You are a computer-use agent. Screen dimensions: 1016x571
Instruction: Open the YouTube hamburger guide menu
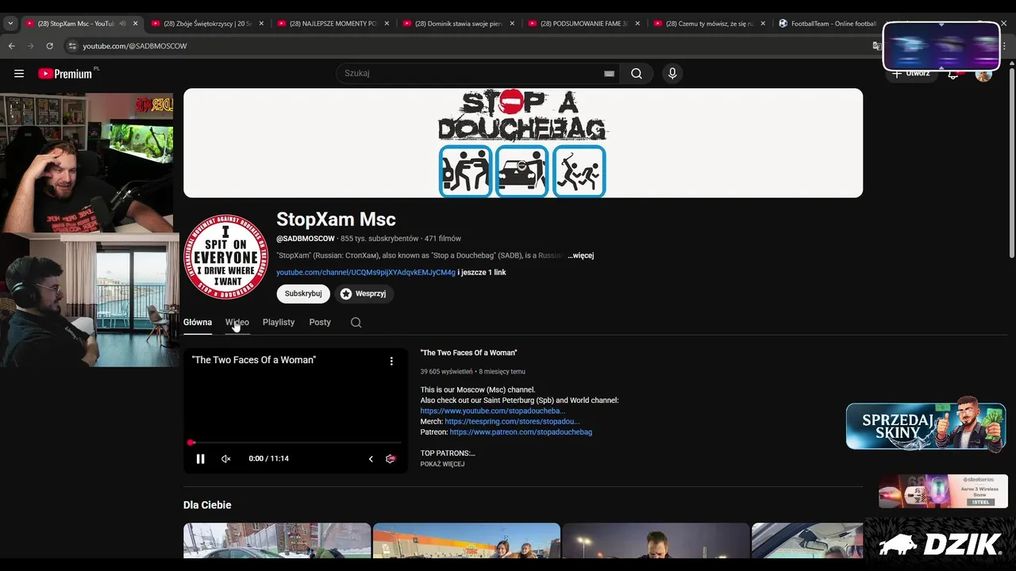[x=19, y=74]
